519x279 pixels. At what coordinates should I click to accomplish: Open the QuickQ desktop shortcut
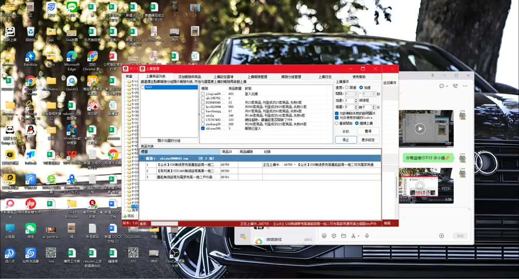[72, 81]
